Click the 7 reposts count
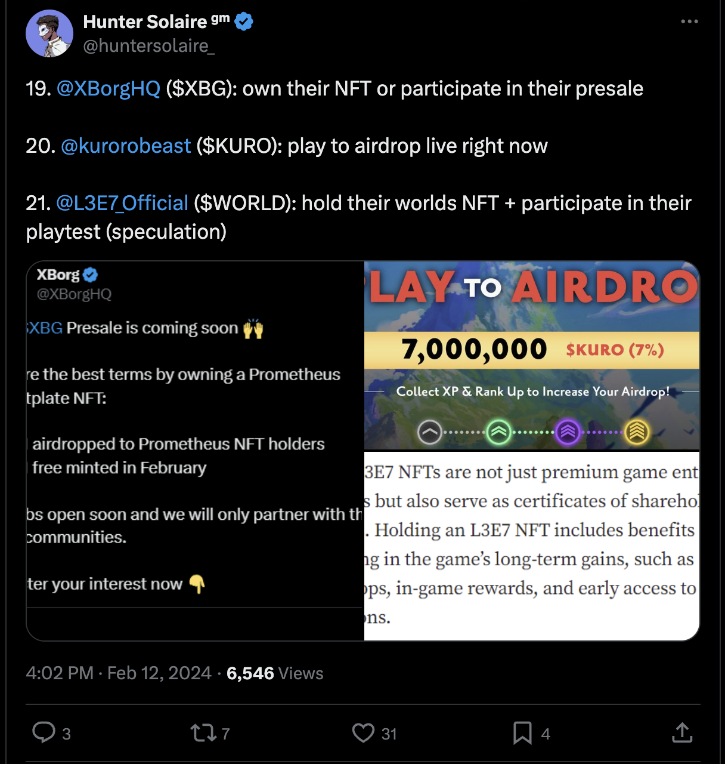Screen dimensions: 725x764 (225, 734)
